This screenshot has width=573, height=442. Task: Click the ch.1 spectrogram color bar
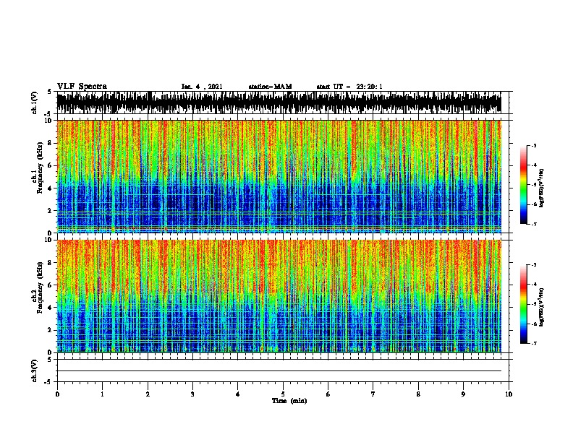tap(524, 185)
